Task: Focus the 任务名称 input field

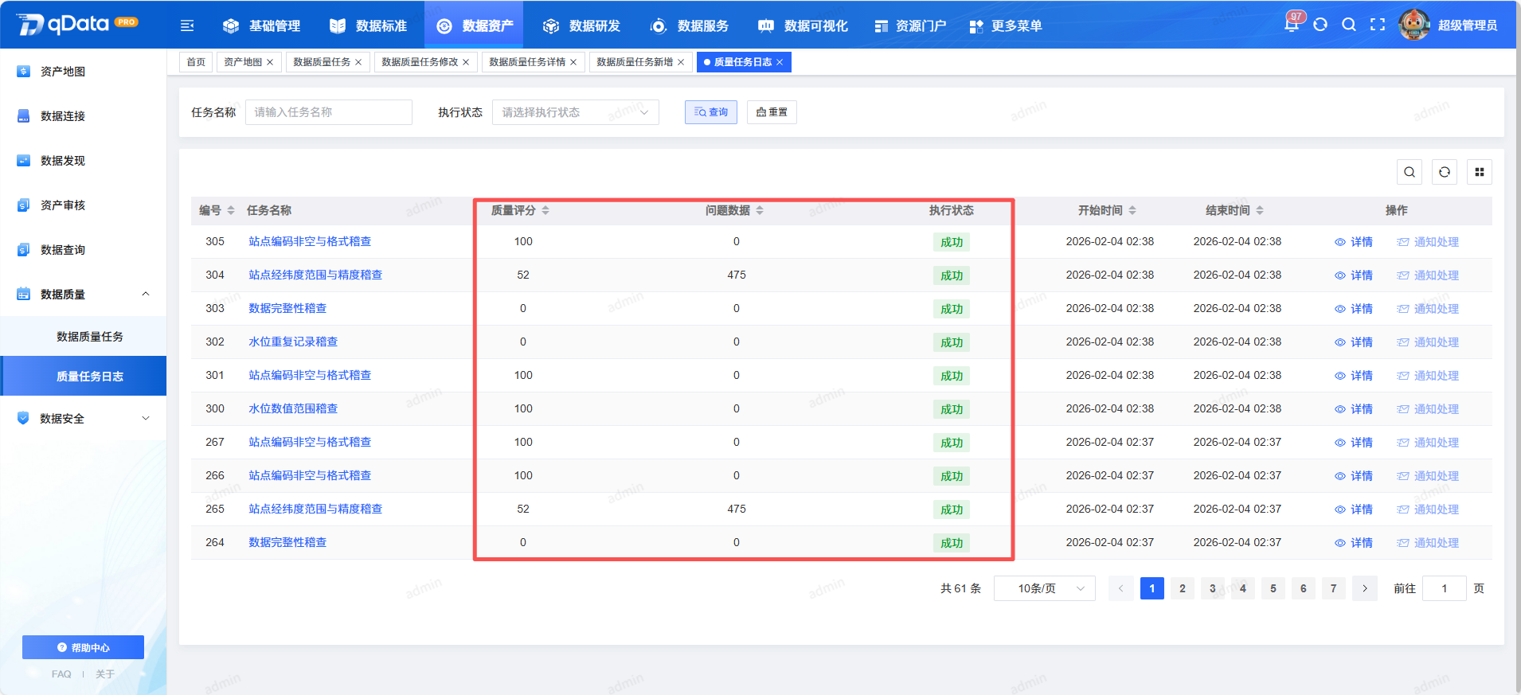Action: click(x=329, y=112)
